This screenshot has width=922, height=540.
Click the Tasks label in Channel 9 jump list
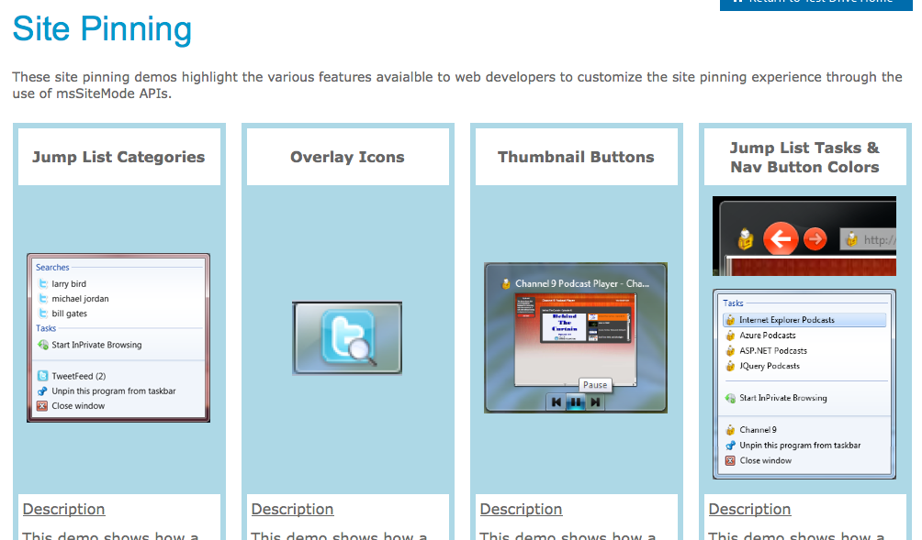click(x=733, y=303)
